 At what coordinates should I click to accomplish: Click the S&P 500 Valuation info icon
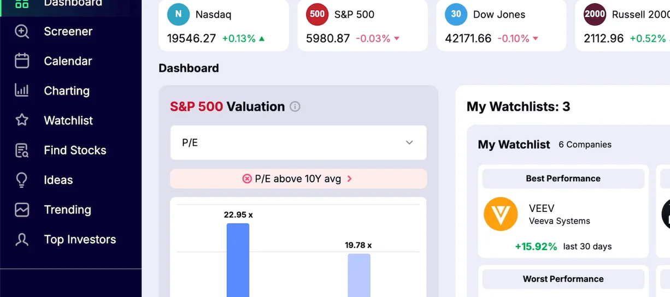(x=295, y=106)
